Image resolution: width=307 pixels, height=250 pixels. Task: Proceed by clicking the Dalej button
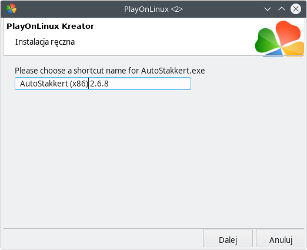[x=228, y=240]
